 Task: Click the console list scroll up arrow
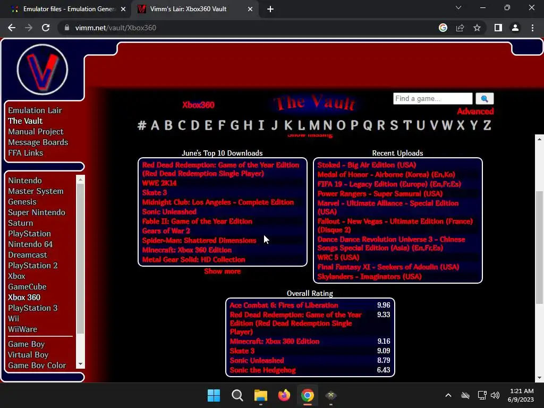point(81,180)
